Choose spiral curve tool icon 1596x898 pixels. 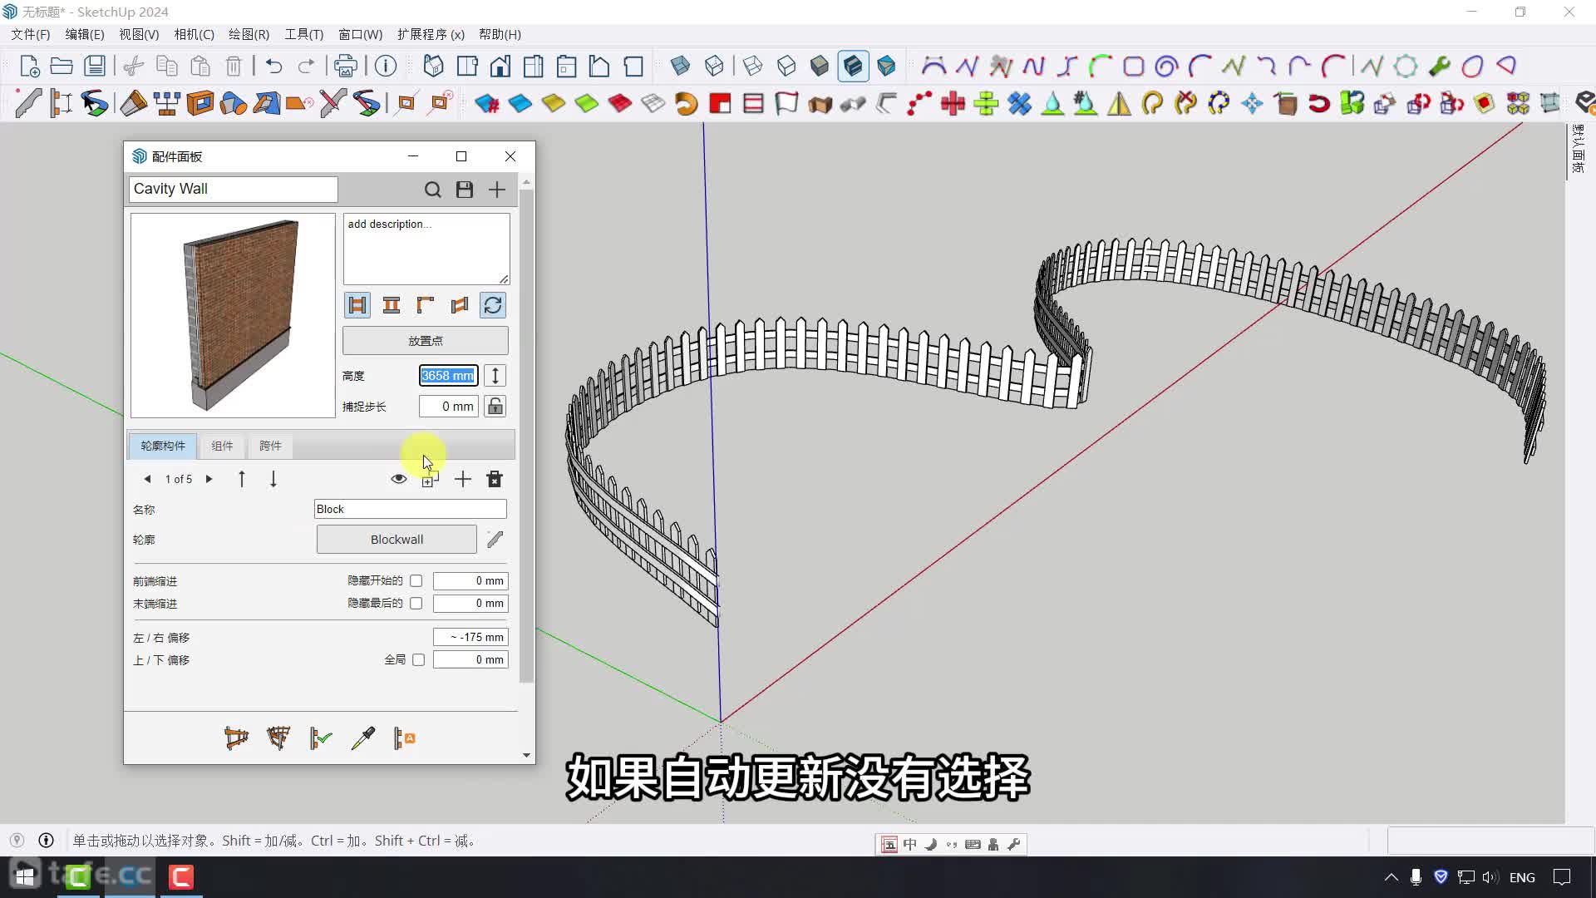(x=1166, y=66)
